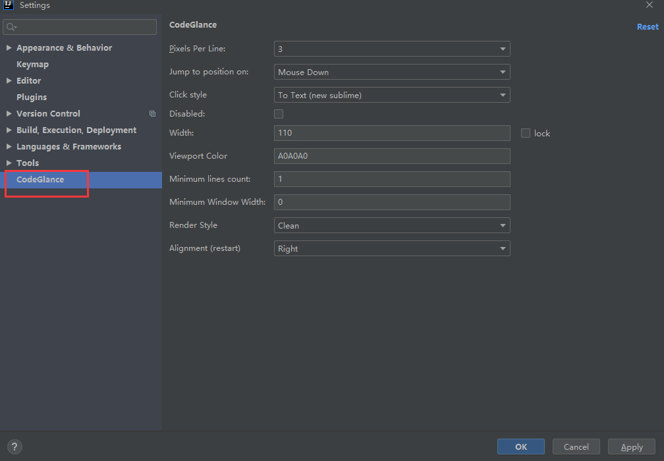Expand Build, Execution, Deployment arrow
This screenshot has width=664, height=461.
pos(9,130)
